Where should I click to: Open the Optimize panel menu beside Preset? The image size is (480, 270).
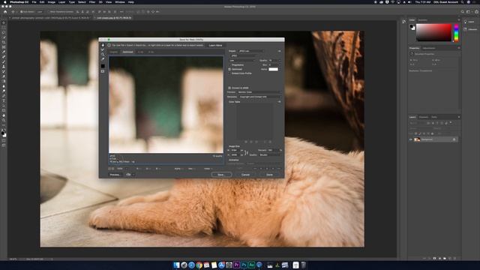point(279,51)
